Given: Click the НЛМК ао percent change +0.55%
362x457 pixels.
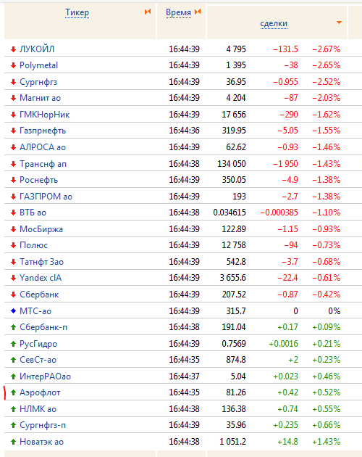Looking at the screenshot, I should 327,409.
